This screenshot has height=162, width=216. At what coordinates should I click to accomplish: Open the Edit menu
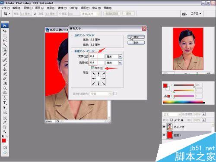pos(17,8)
